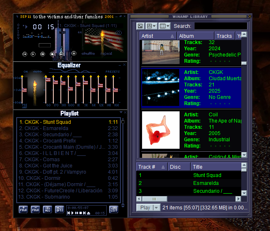Open the -FILE remove menu in playlist
Screen dimensions: 270x231
pyautogui.click(x=35, y=209)
